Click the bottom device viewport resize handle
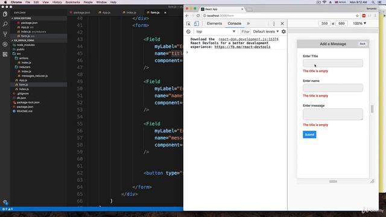 click(333, 181)
